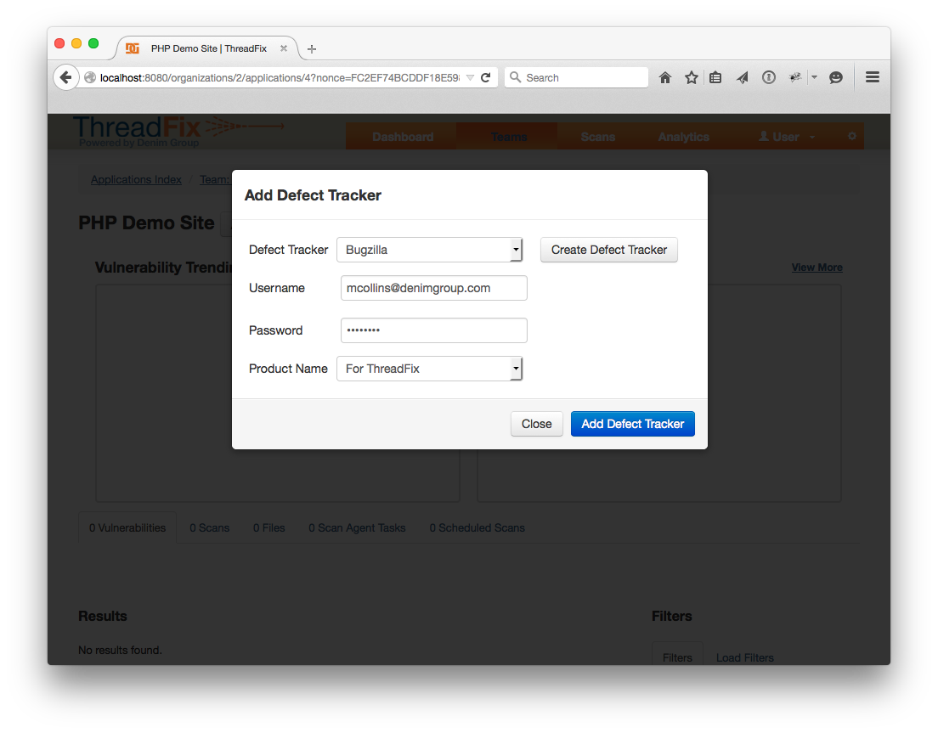Open the Defect Tracker Bugzilla dropdown
938x733 pixels.
pyautogui.click(x=430, y=250)
